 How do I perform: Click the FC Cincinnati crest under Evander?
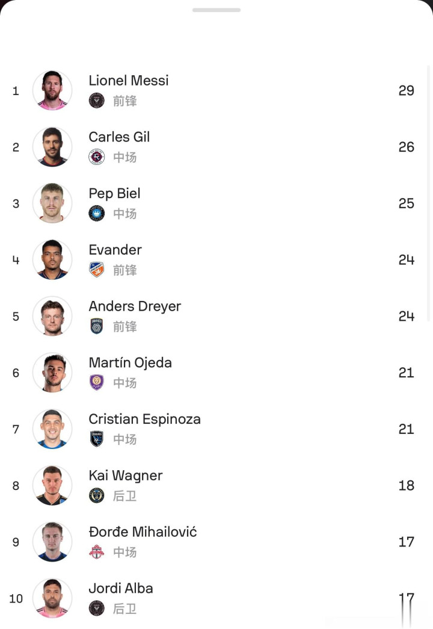pos(96,270)
